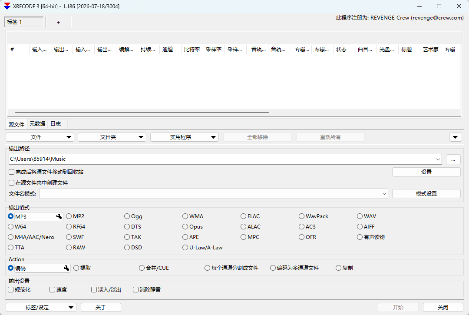Select MP3 output format

point(11,216)
